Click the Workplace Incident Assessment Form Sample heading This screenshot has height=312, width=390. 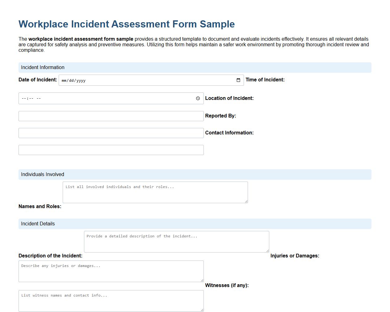[x=127, y=24]
